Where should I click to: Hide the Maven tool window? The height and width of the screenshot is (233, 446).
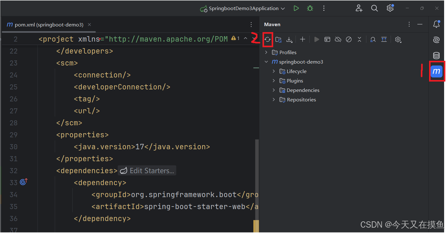pyautogui.click(x=420, y=24)
